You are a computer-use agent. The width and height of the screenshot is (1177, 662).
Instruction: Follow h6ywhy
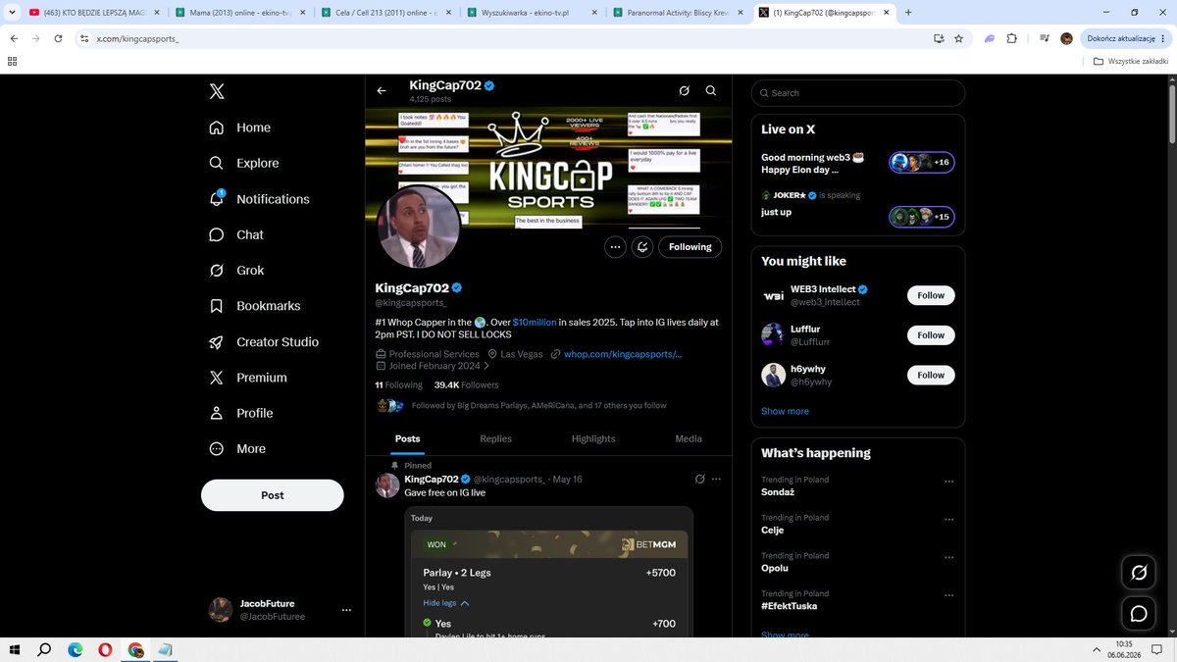[931, 375]
